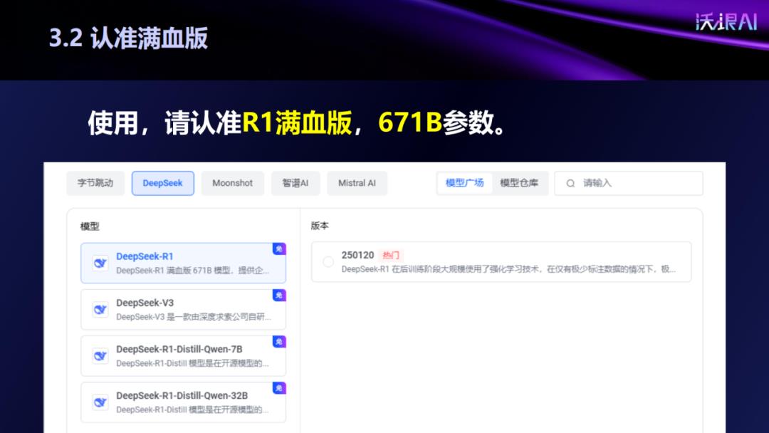Switch to 模型广场 view

464,183
